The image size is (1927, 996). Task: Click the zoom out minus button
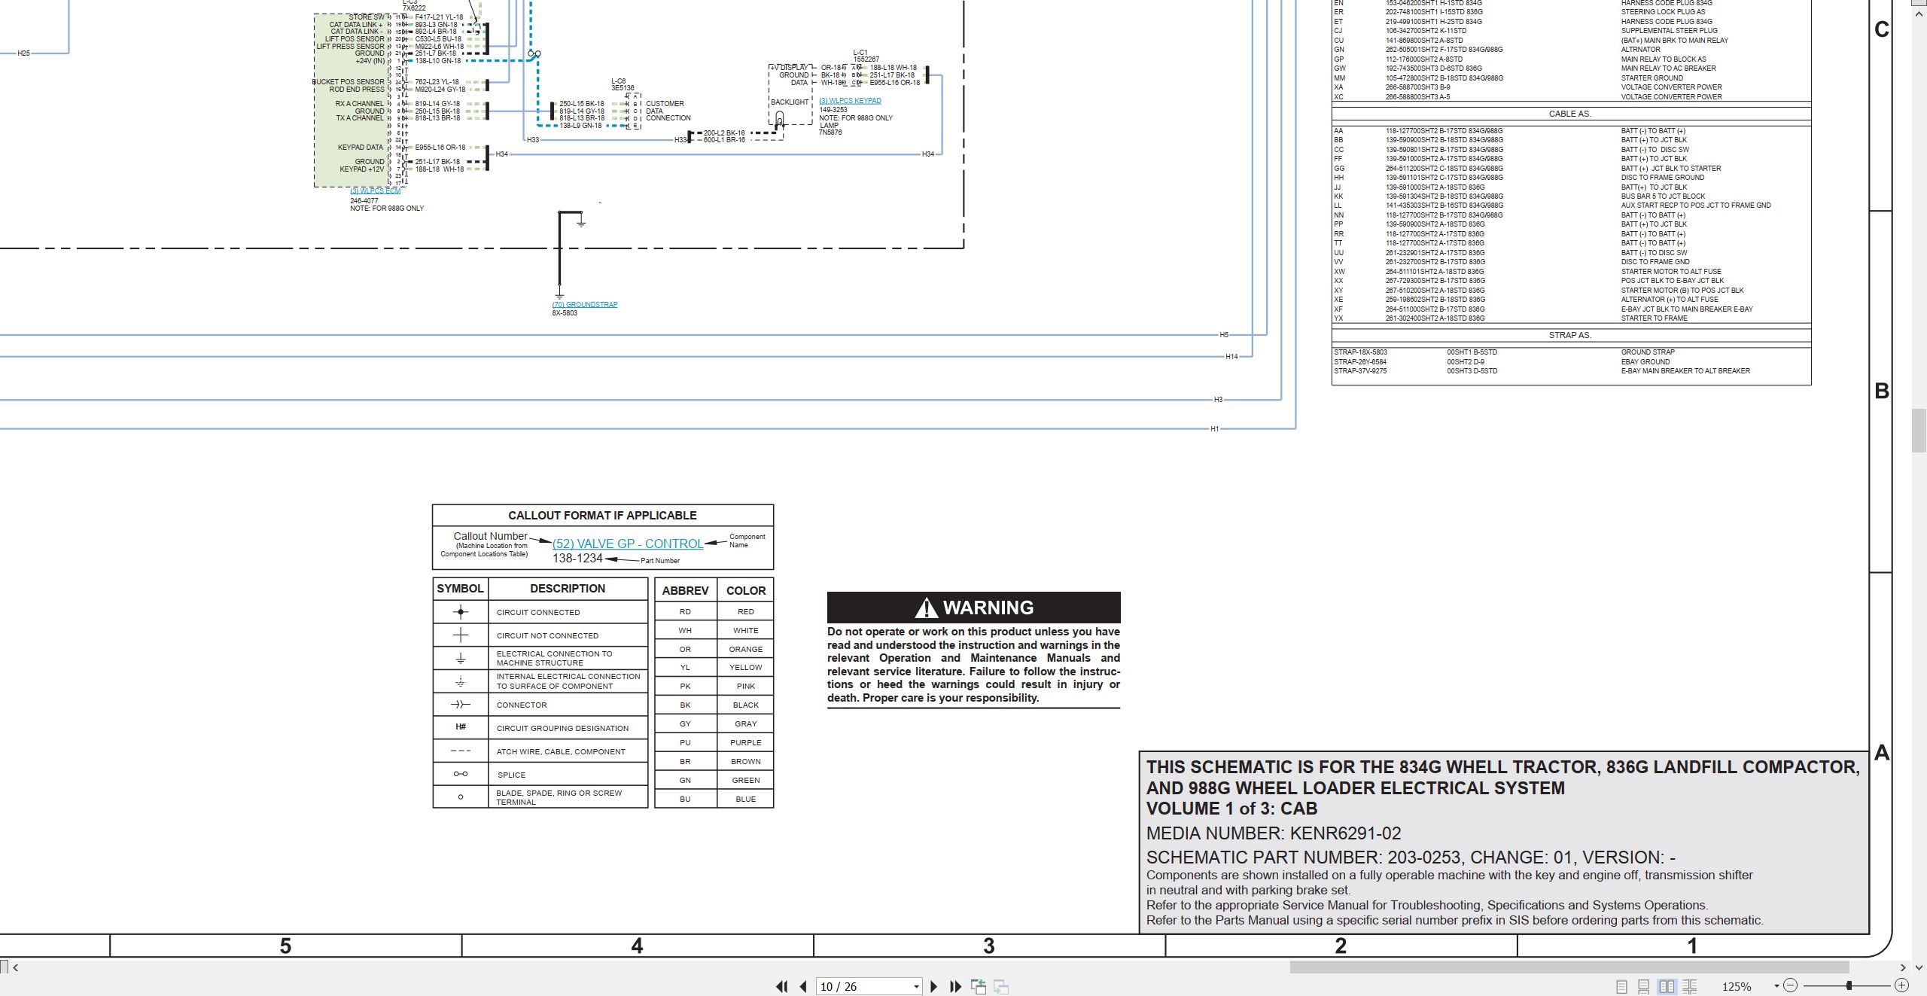click(1791, 985)
